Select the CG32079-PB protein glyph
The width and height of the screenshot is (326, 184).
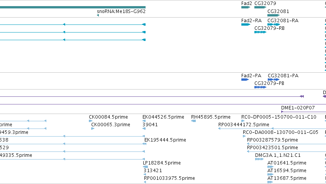[260, 87]
